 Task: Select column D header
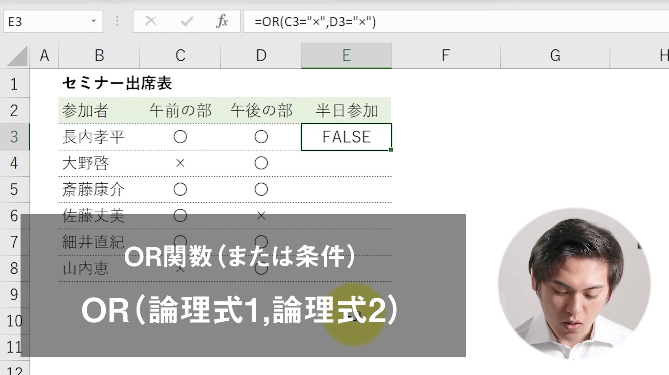[x=261, y=55]
